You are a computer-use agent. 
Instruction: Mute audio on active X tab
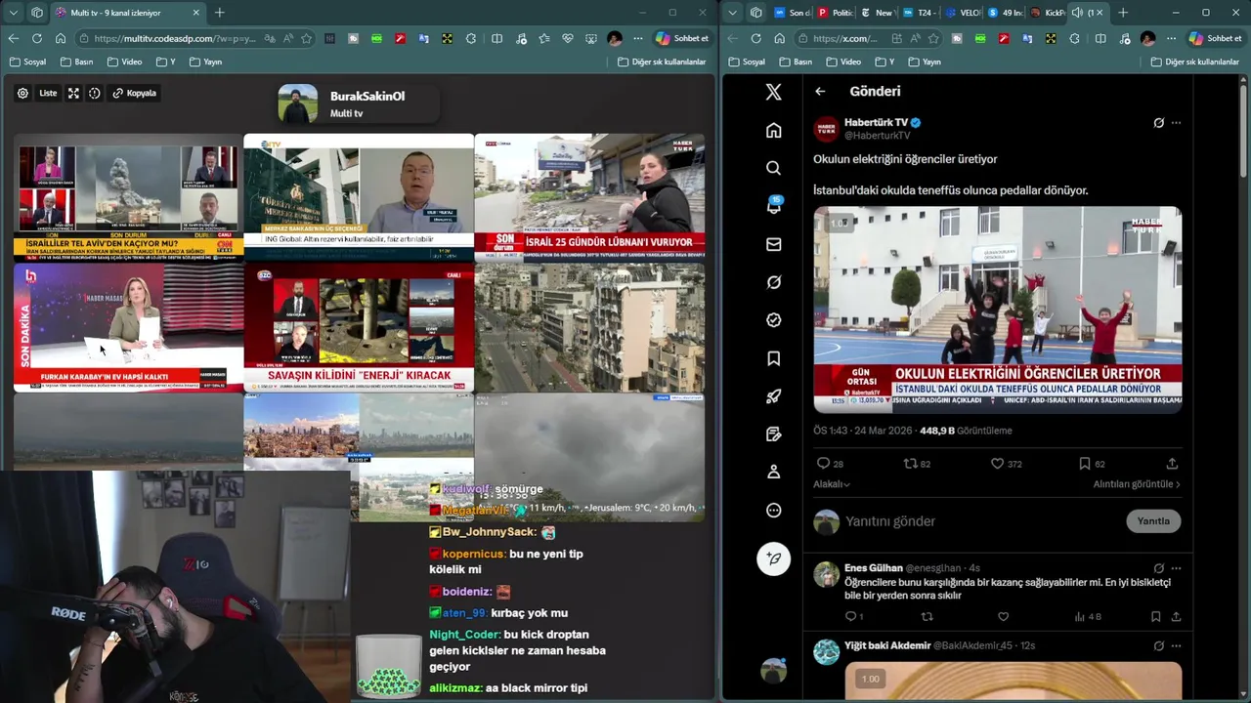(1077, 13)
